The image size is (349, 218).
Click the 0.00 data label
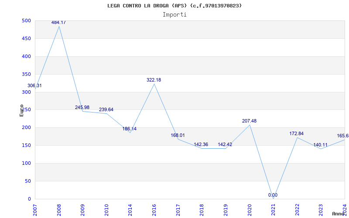tap(273, 195)
